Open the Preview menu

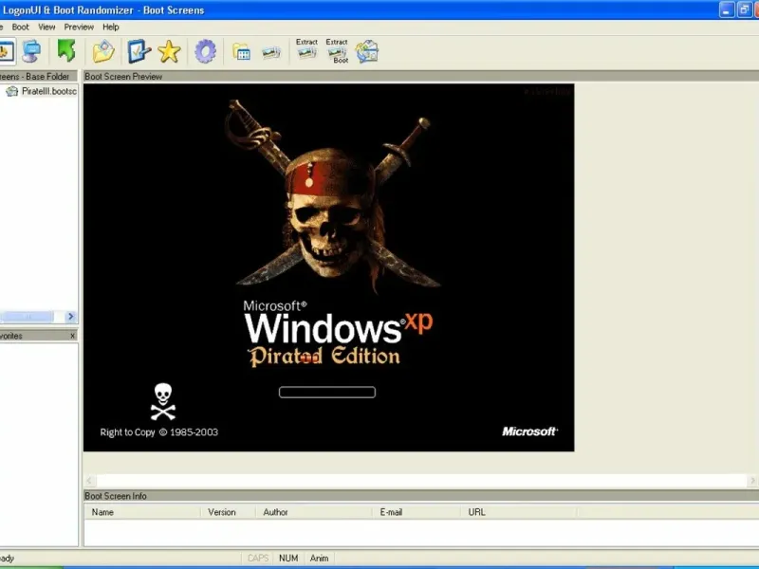(79, 28)
